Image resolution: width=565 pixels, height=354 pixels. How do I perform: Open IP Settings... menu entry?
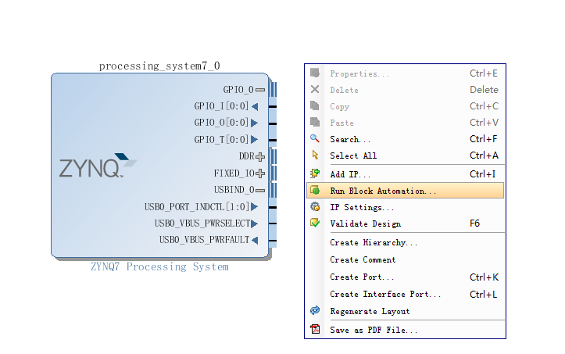tap(405, 207)
